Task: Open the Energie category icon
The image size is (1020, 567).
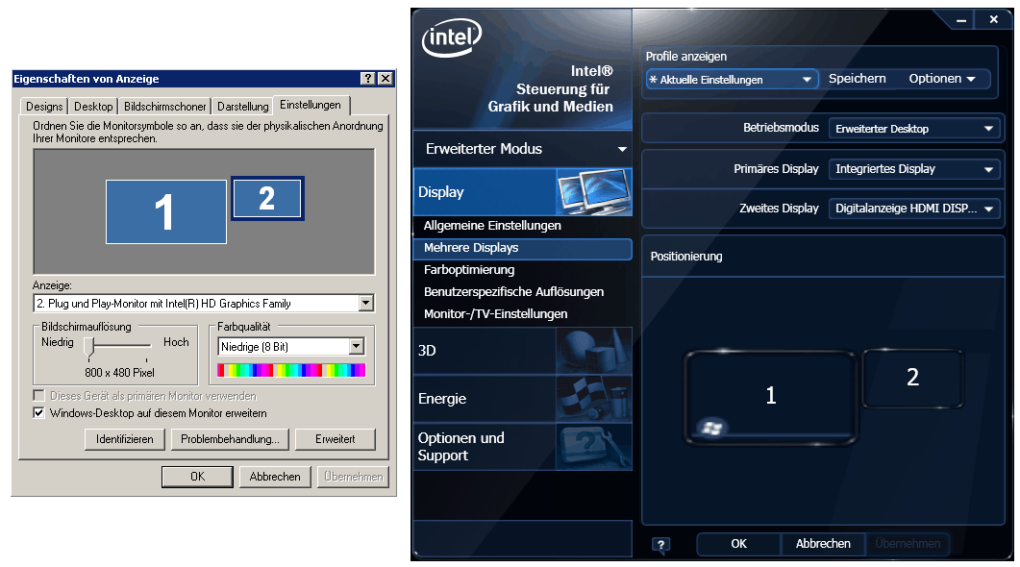Action: coord(594,399)
